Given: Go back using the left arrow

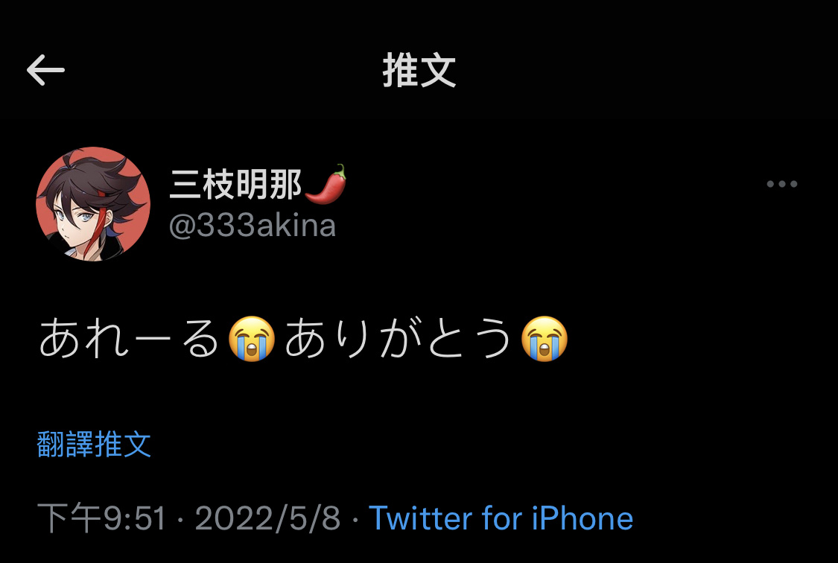Looking at the screenshot, I should (45, 70).
